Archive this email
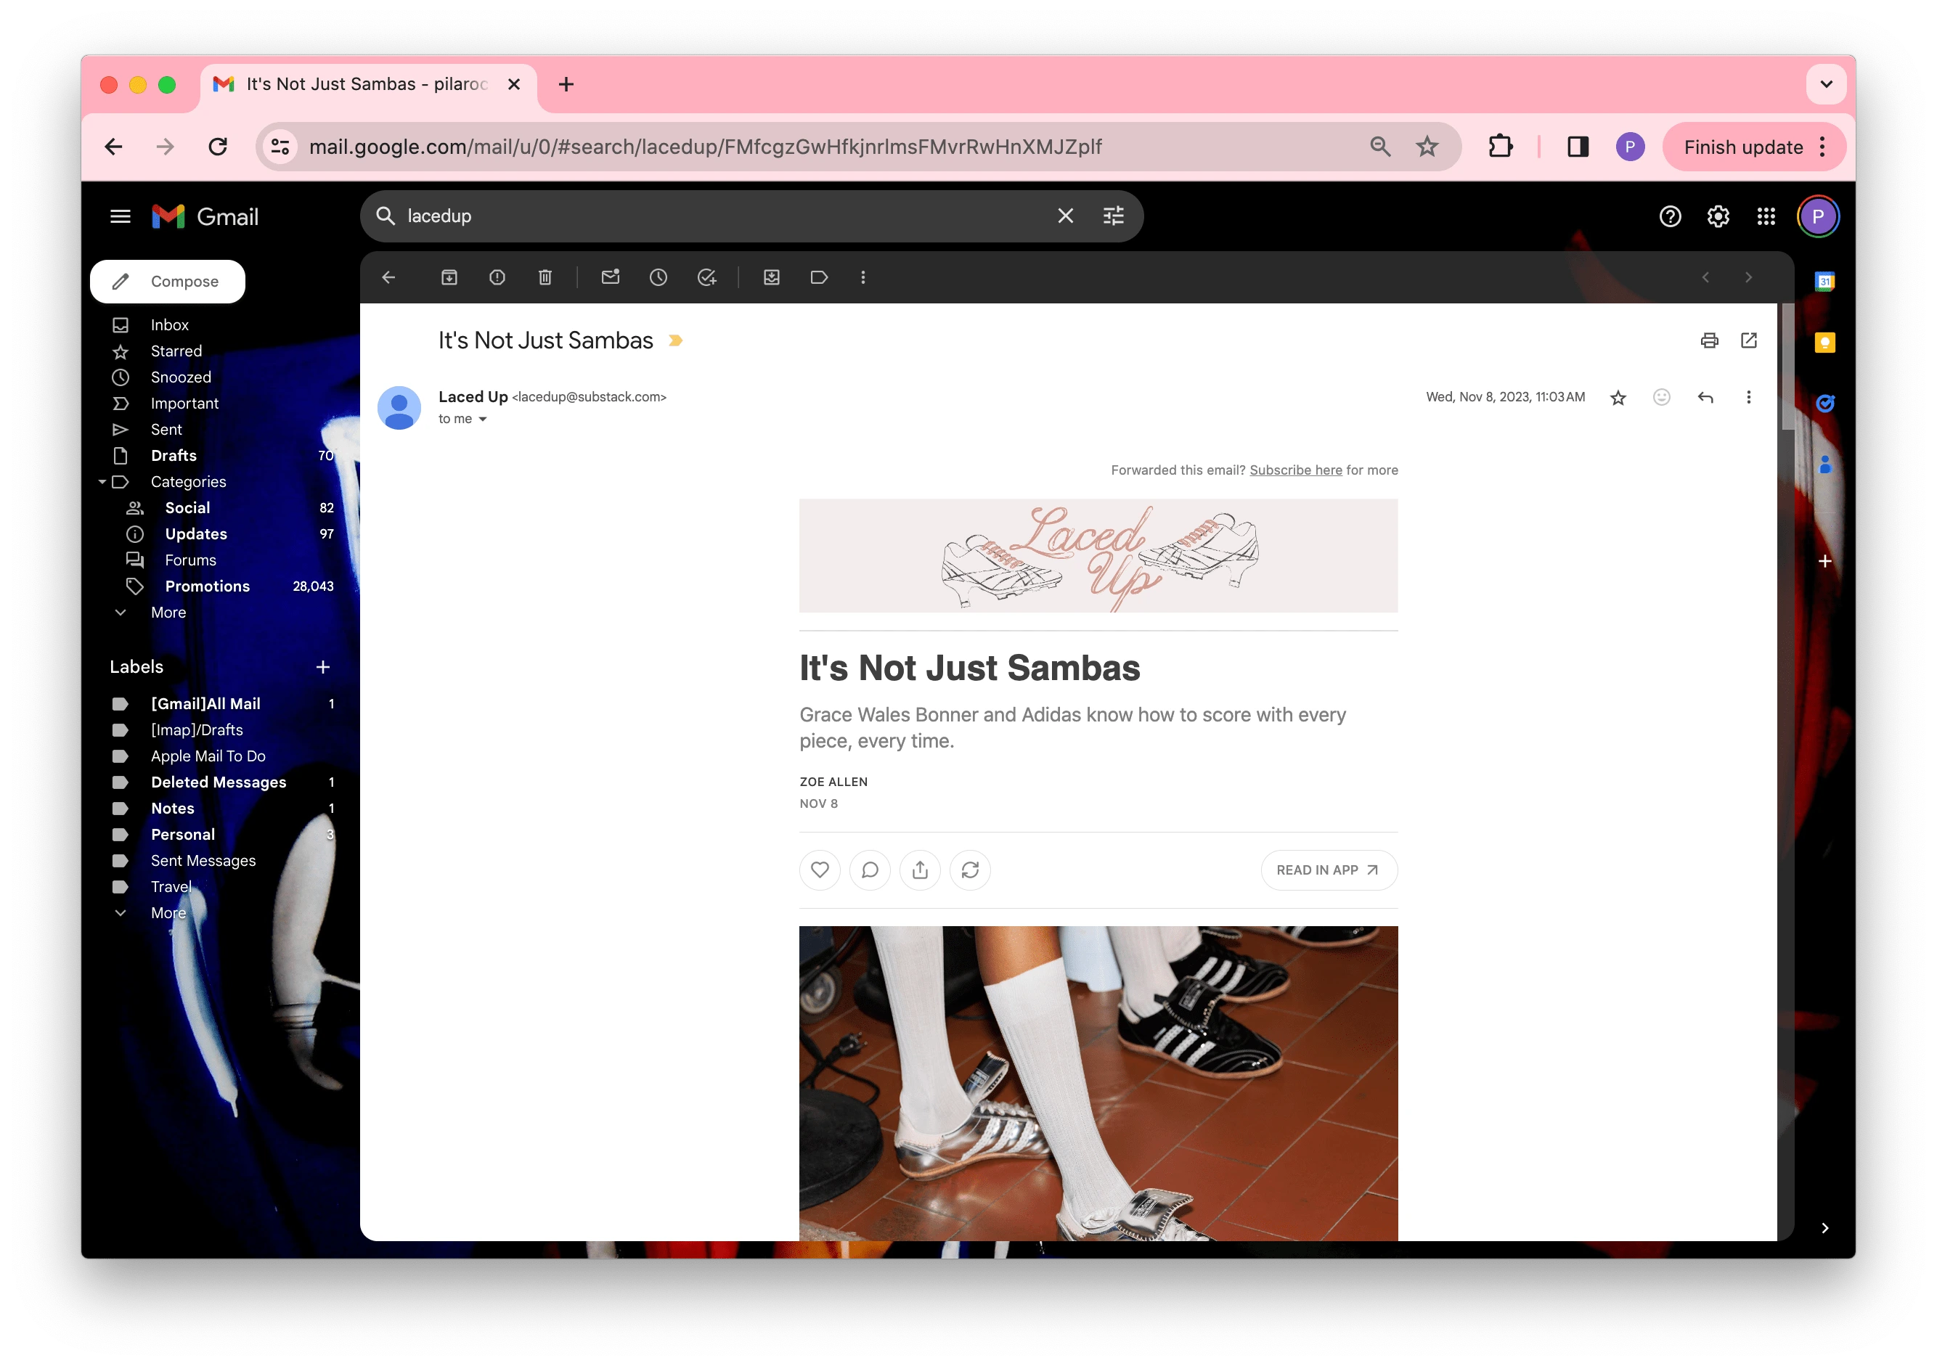This screenshot has width=1937, height=1366. 449,277
